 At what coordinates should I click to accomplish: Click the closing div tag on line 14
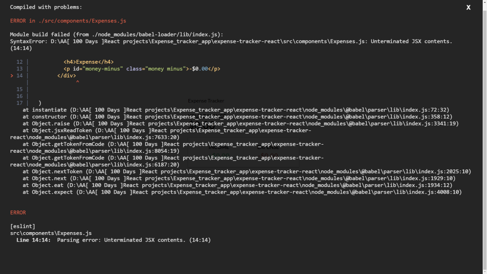67,76
